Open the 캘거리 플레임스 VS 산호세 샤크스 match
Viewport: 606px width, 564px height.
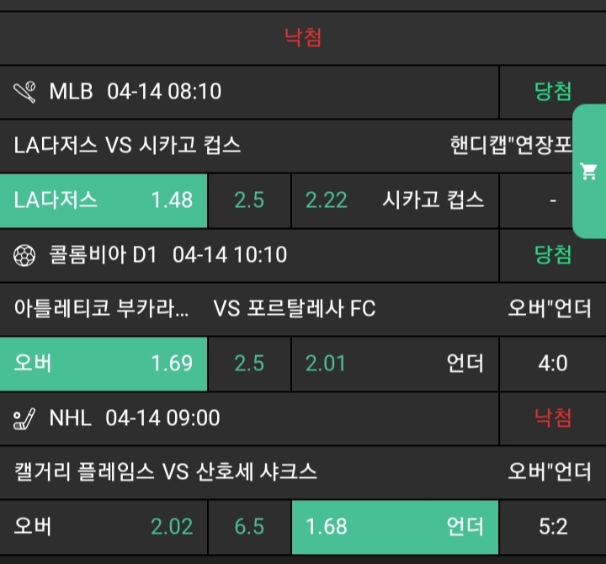166,471
